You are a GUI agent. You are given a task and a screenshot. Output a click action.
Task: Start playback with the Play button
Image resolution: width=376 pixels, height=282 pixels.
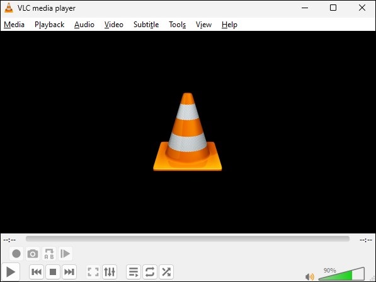(x=11, y=272)
